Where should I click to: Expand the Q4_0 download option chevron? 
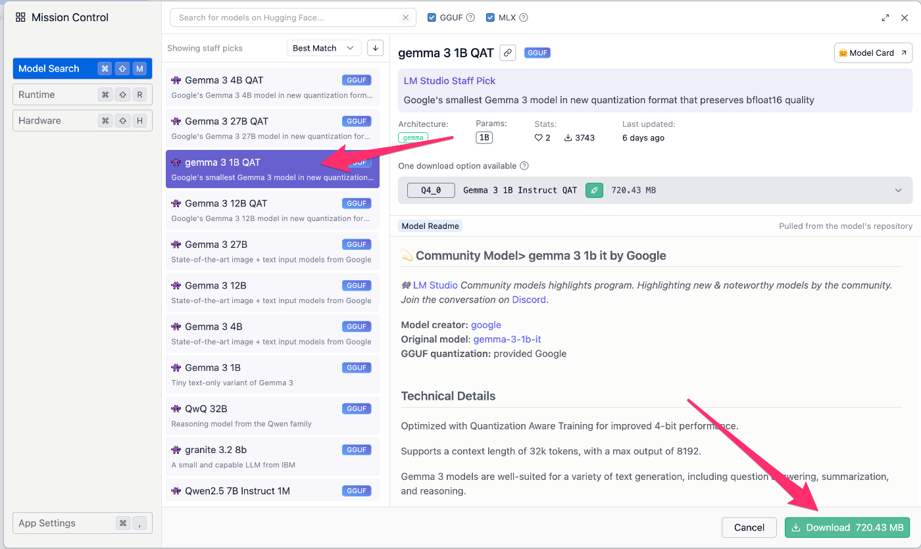(899, 191)
